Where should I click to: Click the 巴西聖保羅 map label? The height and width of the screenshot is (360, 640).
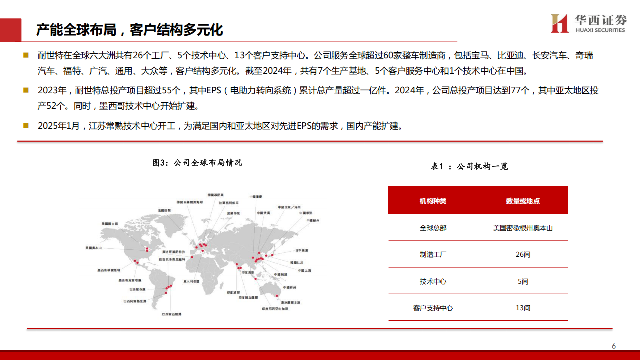coord(138,289)
